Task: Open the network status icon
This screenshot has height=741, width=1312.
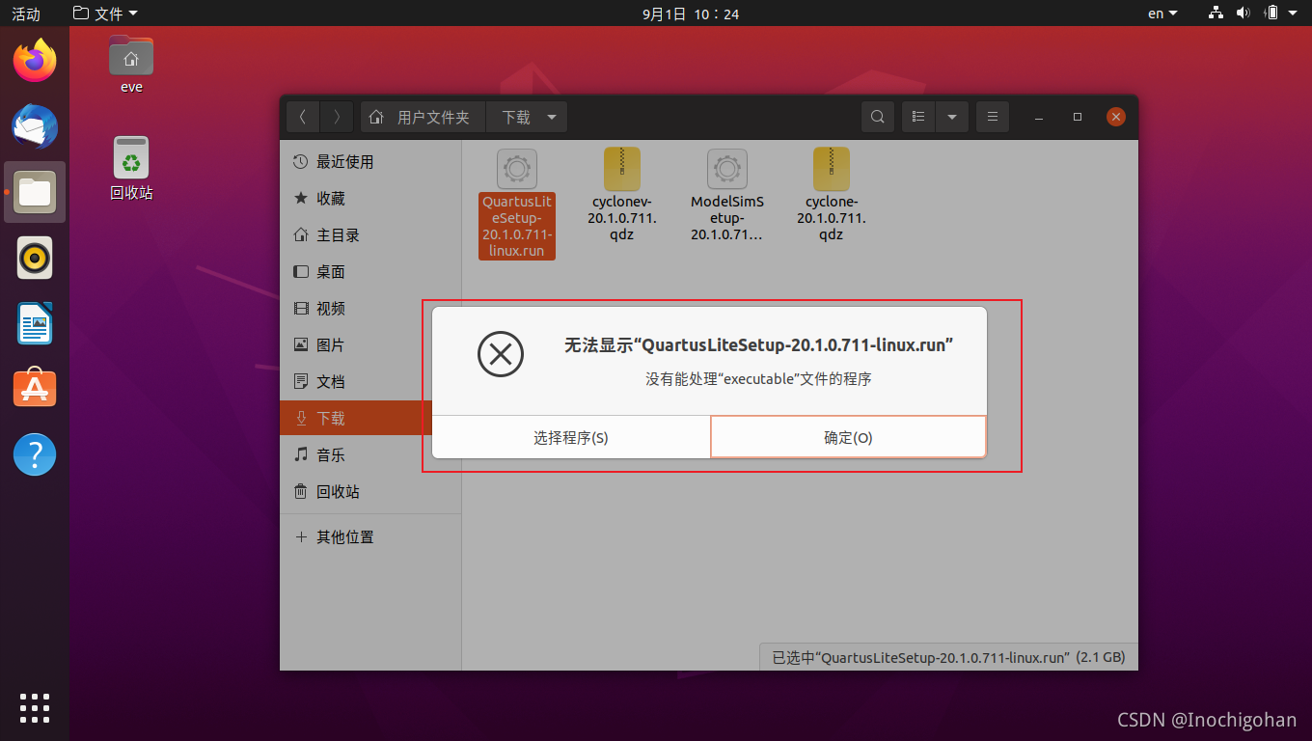Action: 1215,14
